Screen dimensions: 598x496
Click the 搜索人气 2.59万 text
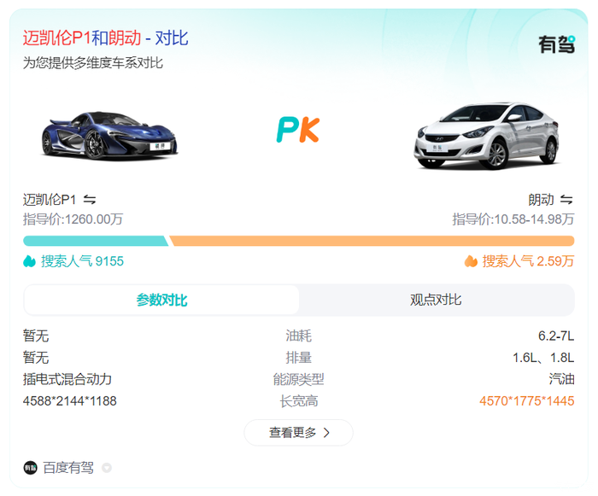click(x=528, y=261)
